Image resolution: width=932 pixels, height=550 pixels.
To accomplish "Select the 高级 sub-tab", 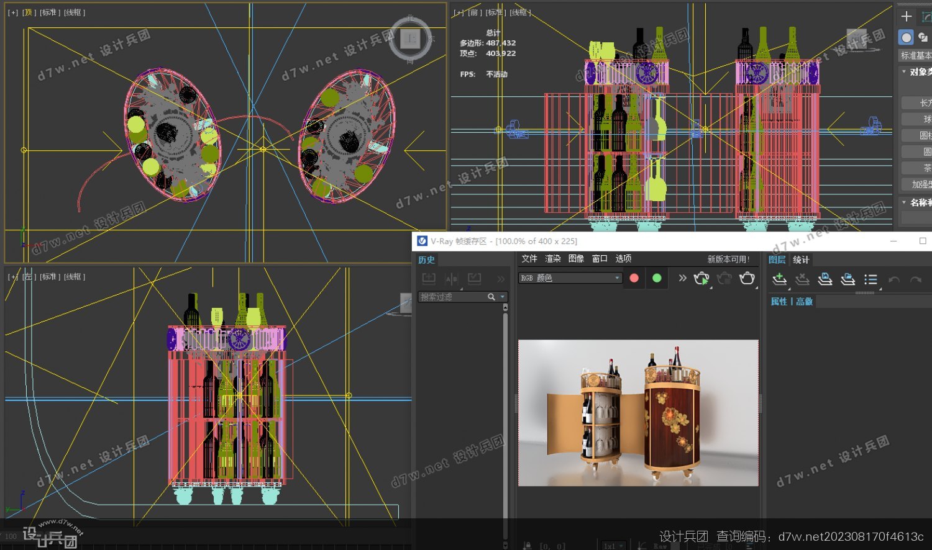I will (x=804, y=302).
